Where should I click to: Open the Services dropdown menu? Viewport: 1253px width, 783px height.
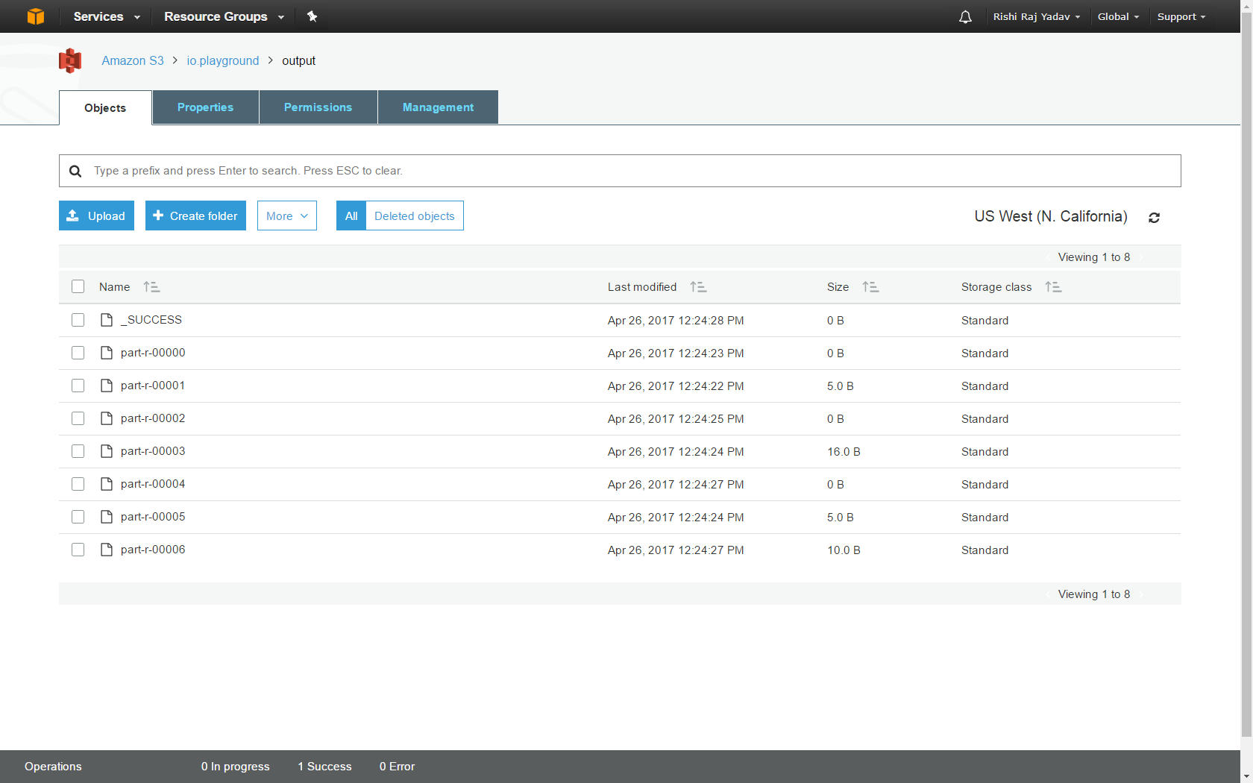[x=106, y=16]
